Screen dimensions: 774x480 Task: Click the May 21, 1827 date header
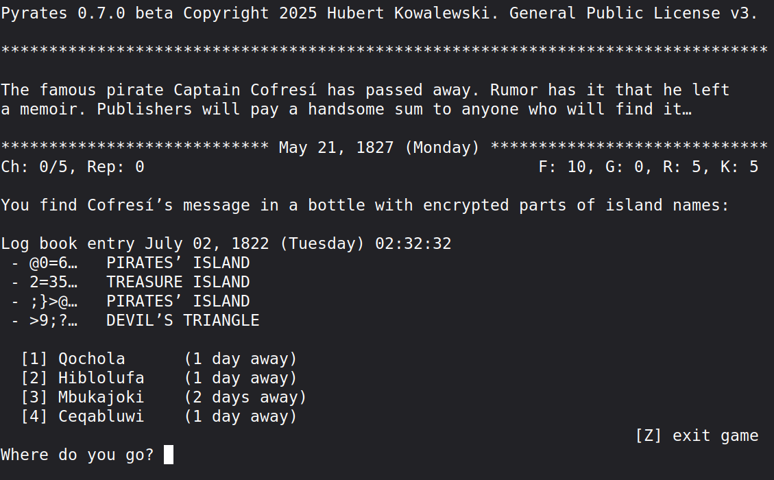click(379, 147)
